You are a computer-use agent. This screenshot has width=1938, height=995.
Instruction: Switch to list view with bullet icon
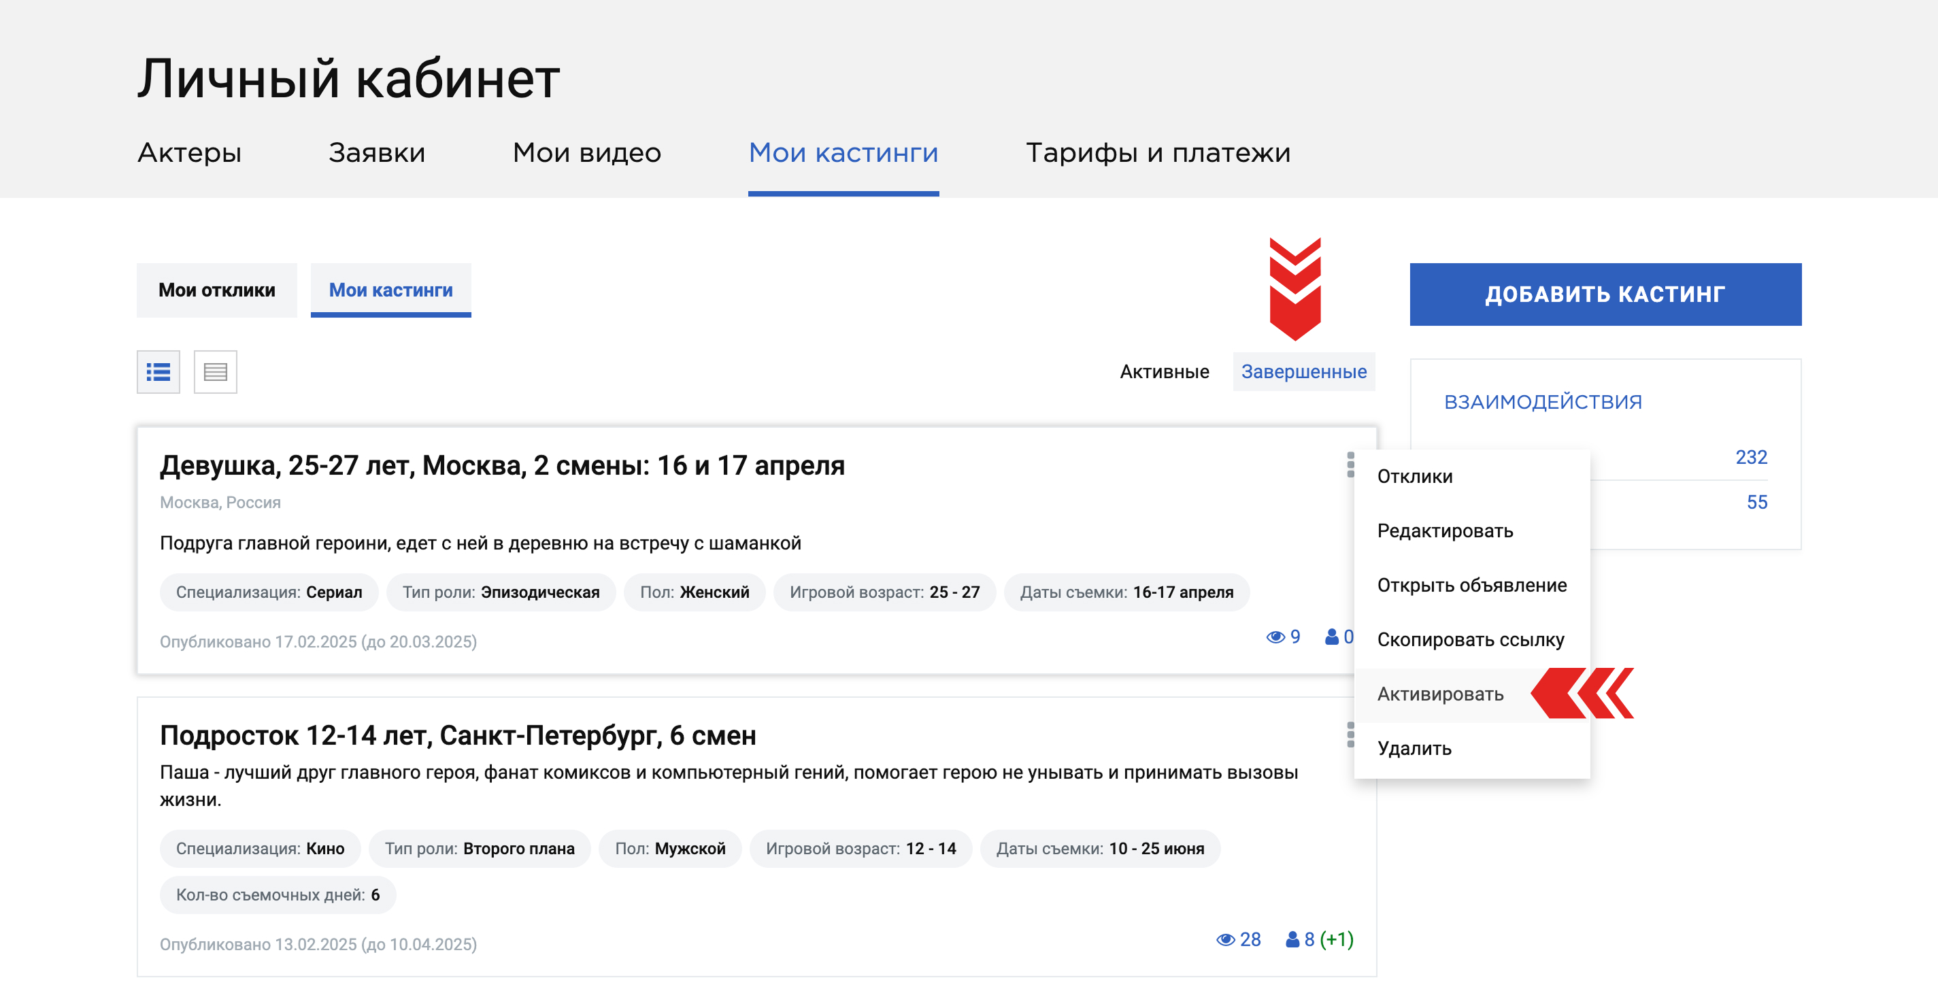158,371
